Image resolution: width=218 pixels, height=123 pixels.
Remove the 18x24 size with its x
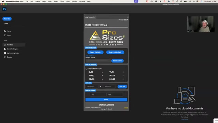[123, 76]
